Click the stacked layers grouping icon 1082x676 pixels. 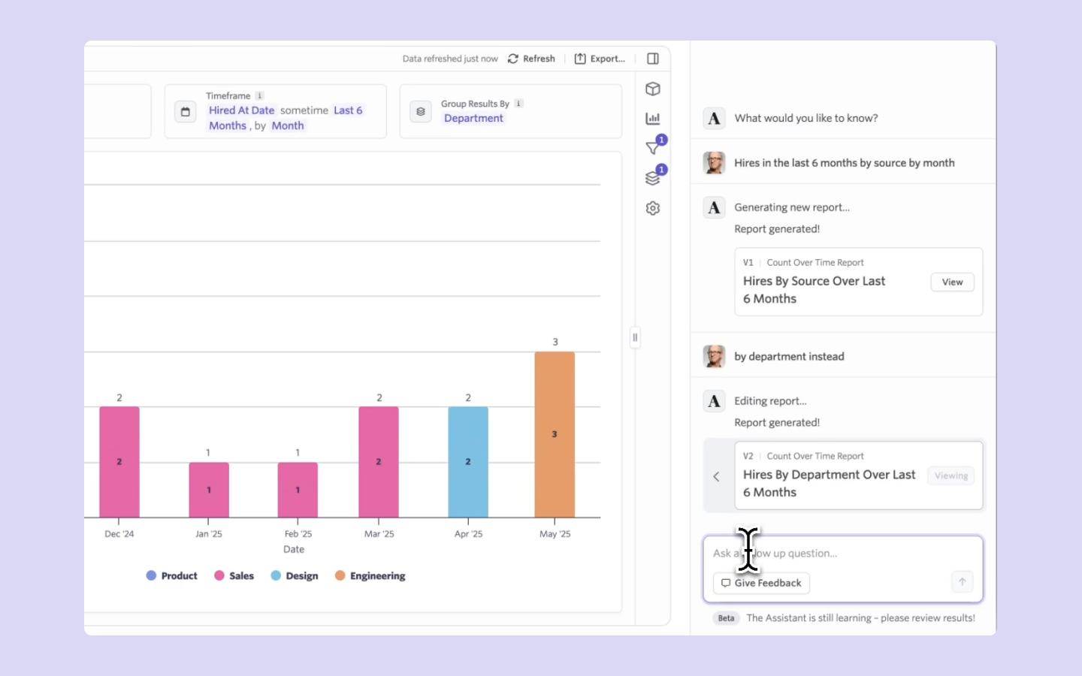pyautogui.click(x=652, y=178)
